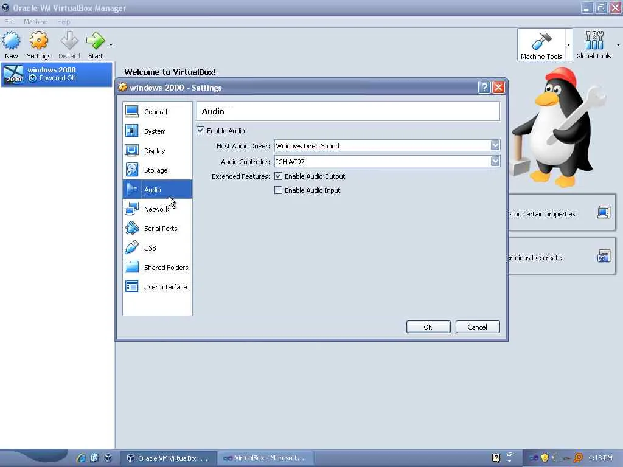Click the Discard toolbar icon
This screenshot has width=623, height=467.
tap(69, 41)
